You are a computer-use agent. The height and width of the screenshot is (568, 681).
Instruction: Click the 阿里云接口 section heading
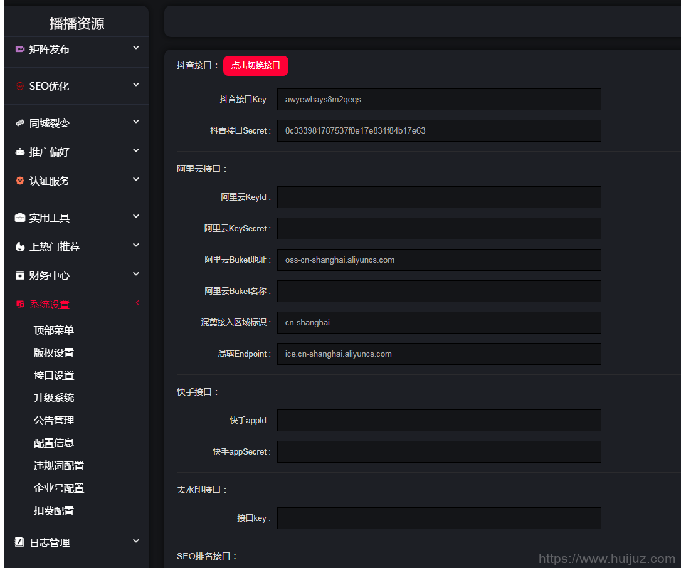201,169
